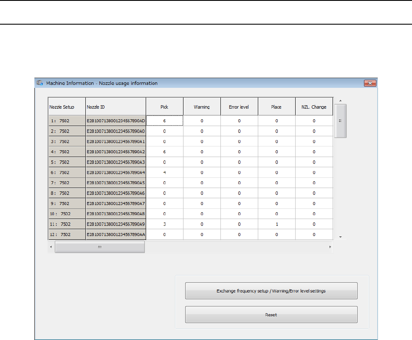Click the Error level cell for nozzle 5
412x340 pixels.
tap(239, 162)
